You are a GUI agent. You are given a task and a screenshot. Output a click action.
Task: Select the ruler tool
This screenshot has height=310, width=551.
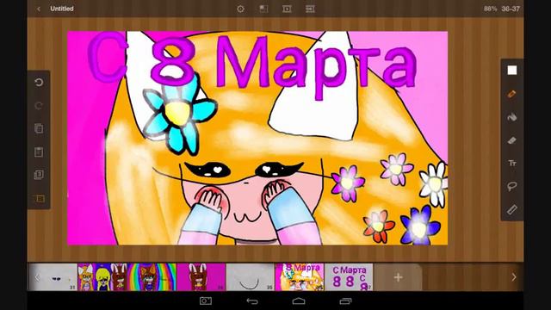(512, 209)
